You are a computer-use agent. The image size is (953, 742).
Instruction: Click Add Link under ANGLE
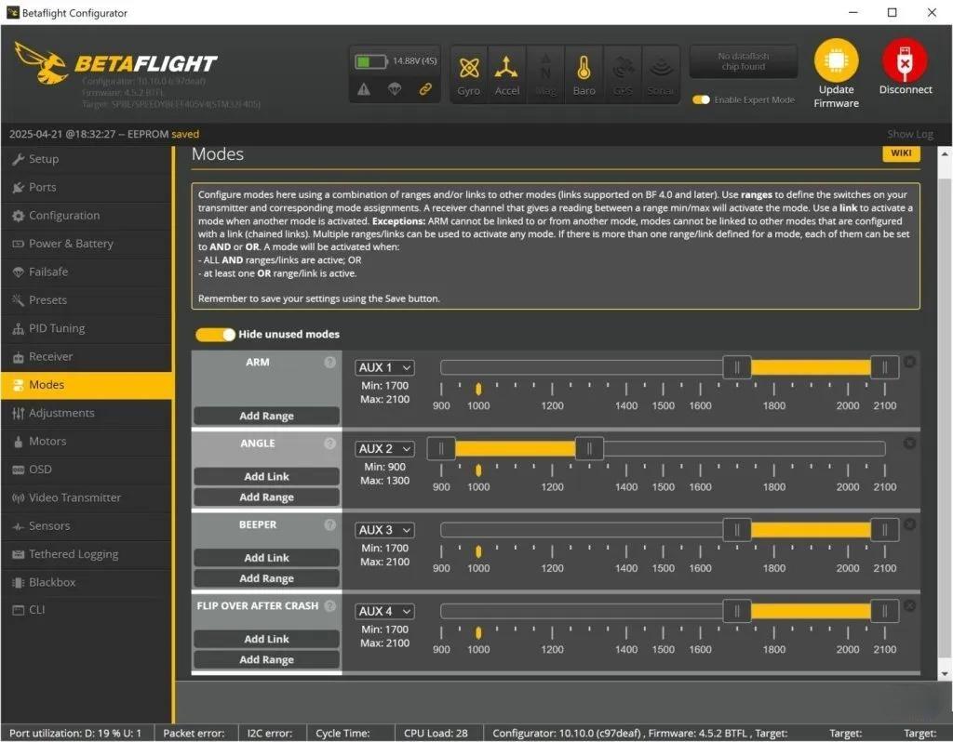pos(266,477)
